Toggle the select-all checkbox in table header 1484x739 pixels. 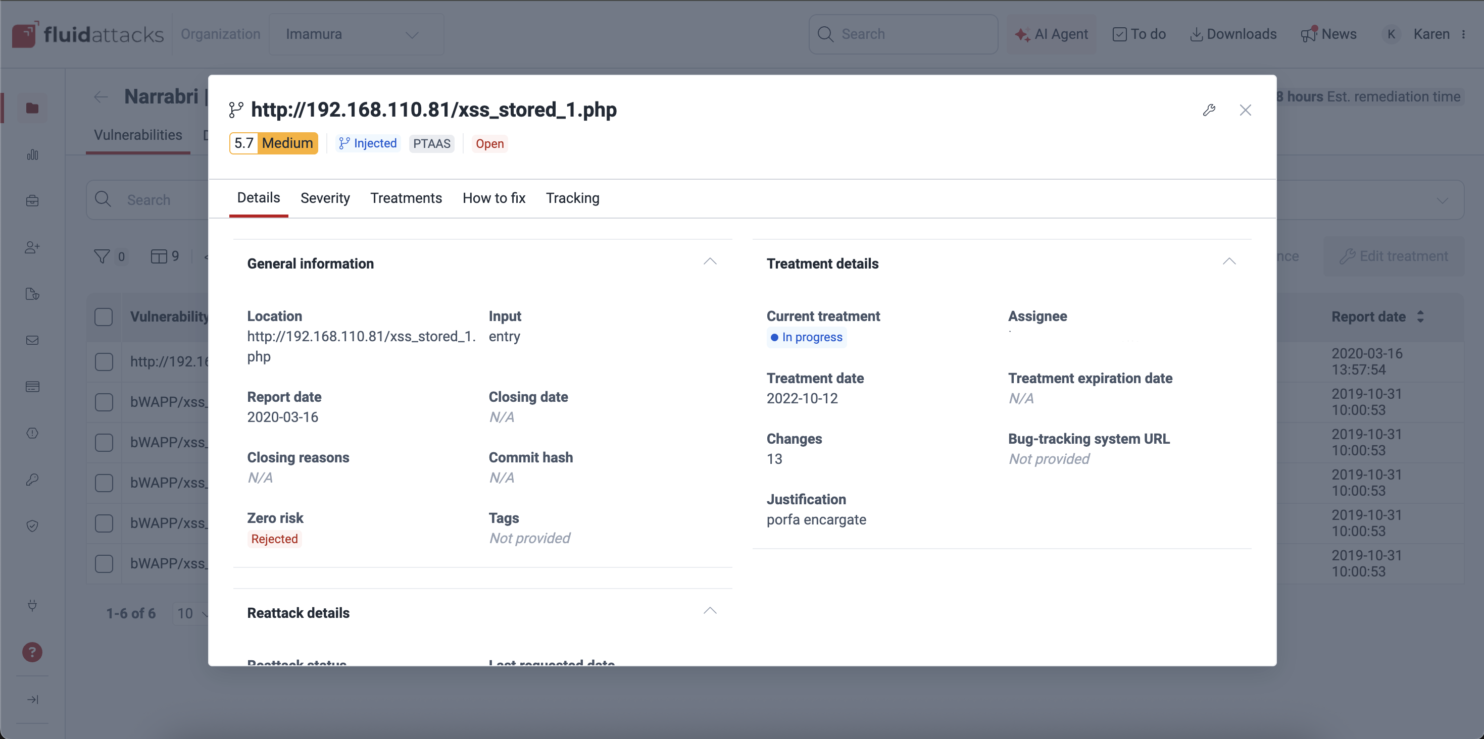point(104,317)
